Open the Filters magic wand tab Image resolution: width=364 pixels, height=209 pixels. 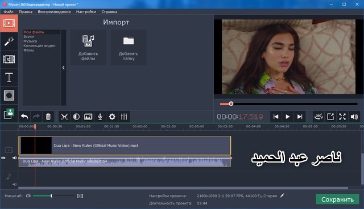click(9, 41)
